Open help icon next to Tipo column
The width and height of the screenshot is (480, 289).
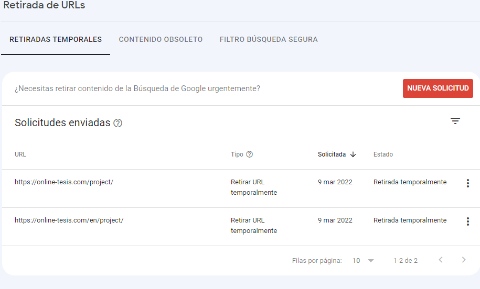pyautogui.click(x=250, y=154)
